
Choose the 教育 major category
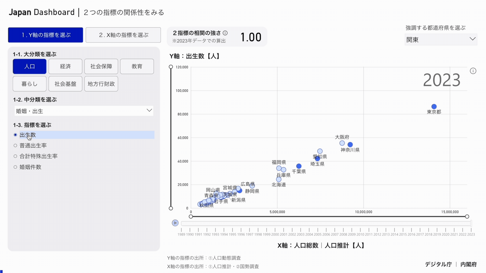pyautogui.click(x=137, y=66)
